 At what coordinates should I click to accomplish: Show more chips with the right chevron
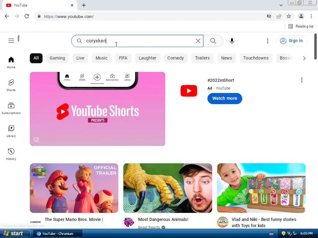(x=304, y=58)
